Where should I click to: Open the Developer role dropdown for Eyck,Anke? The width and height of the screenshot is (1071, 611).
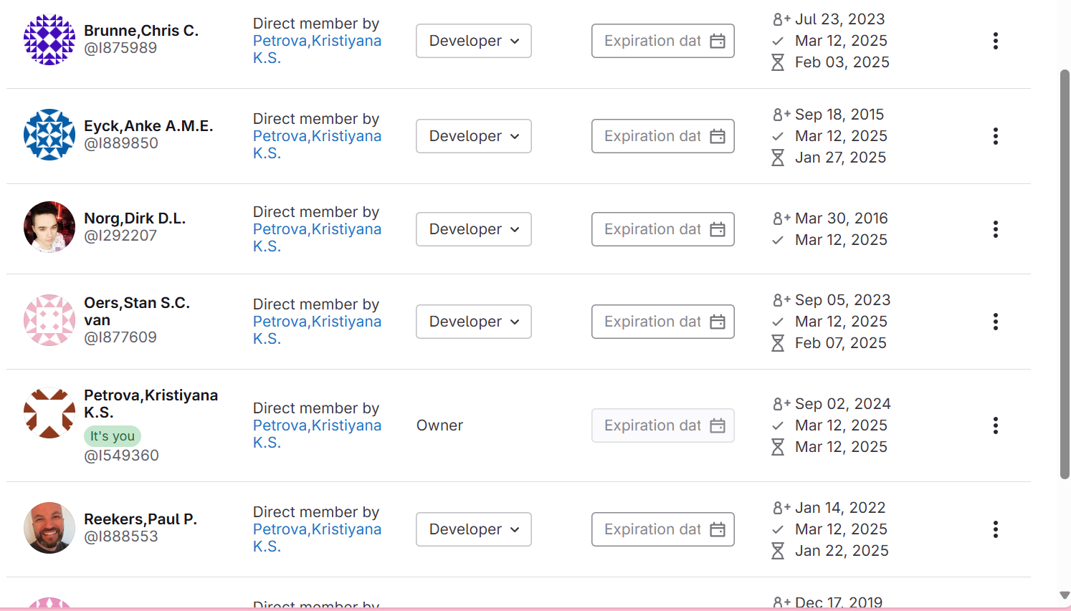[x=473, y=136]
